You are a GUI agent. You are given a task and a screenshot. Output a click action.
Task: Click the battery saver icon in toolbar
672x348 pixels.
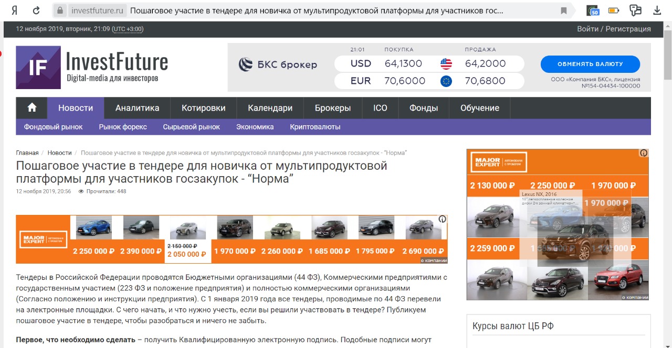[614, 10]
